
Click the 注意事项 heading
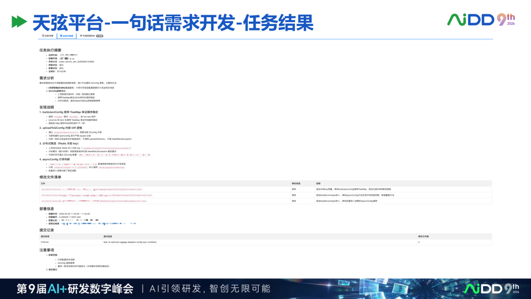(46, 250)
